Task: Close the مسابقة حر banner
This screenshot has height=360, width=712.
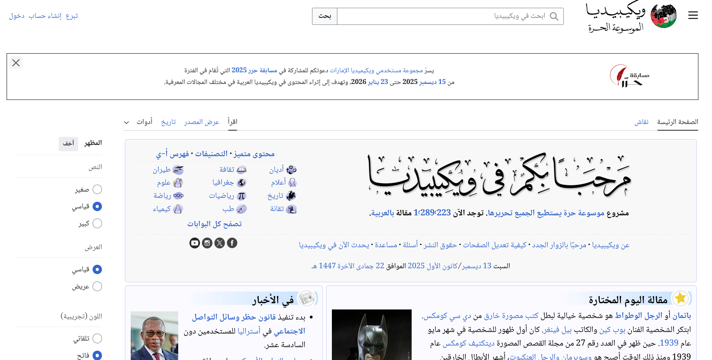Action: coord(16,63)
